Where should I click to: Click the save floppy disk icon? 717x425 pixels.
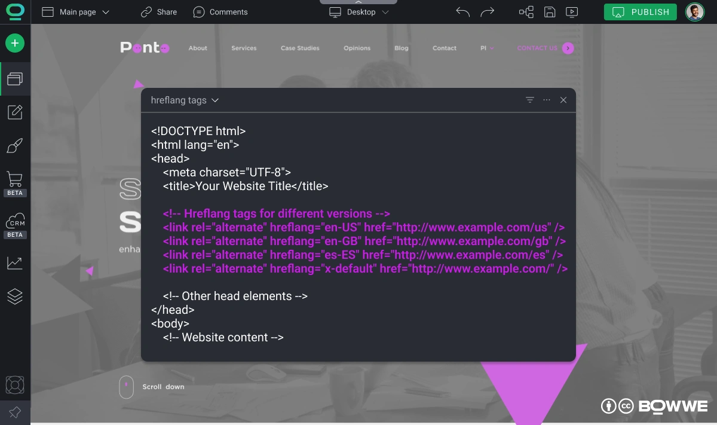coord(550,12)
